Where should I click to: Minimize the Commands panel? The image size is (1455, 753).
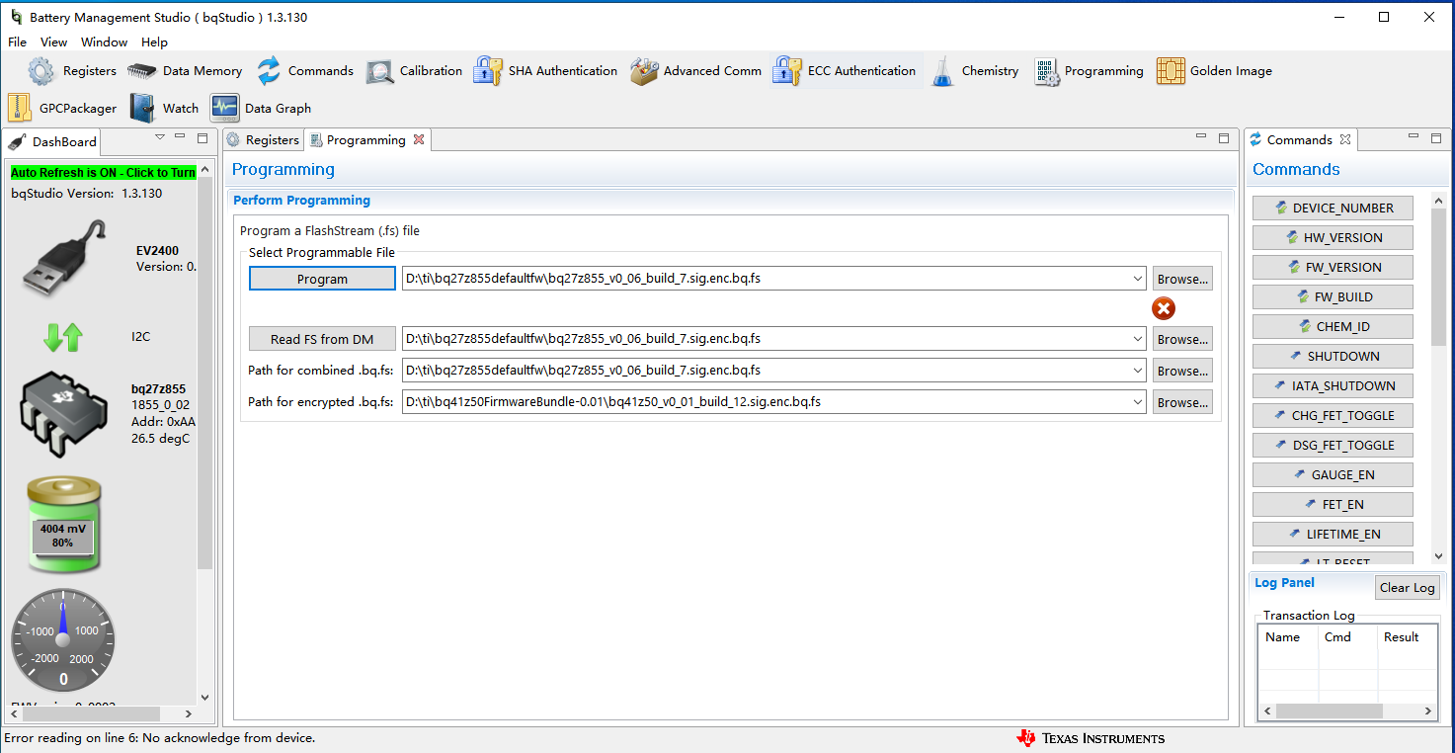[1414, 137]
